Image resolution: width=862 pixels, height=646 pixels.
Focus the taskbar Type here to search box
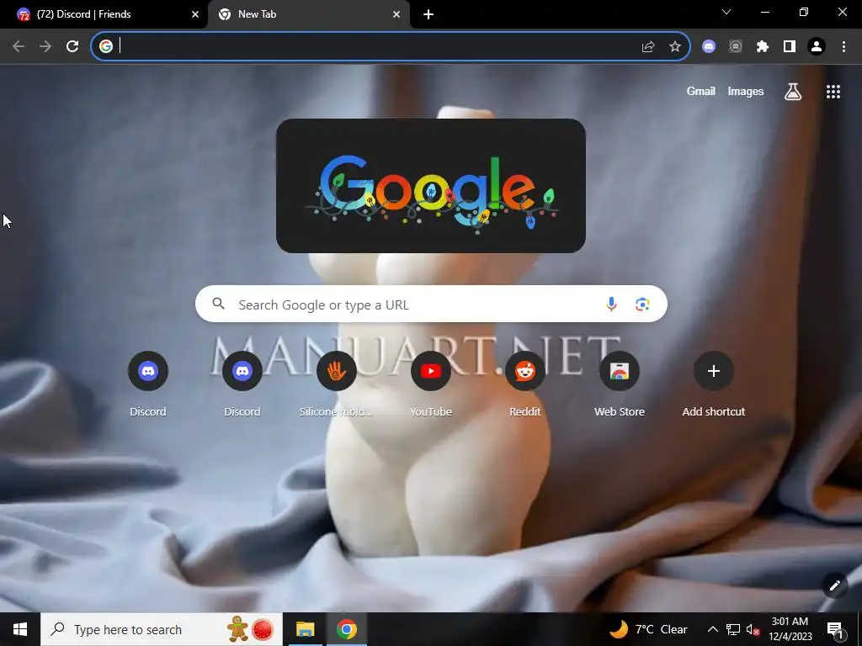(x=162, y=629)
